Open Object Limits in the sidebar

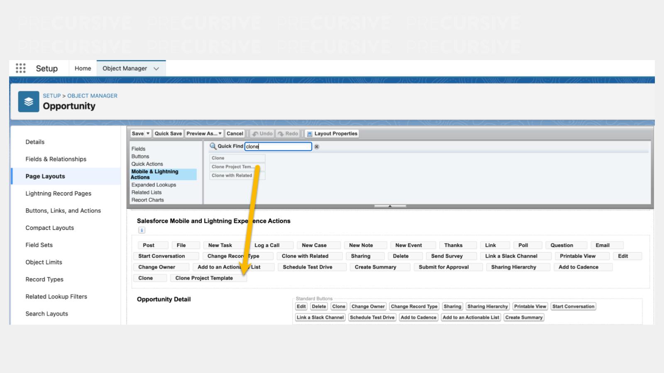44,262
